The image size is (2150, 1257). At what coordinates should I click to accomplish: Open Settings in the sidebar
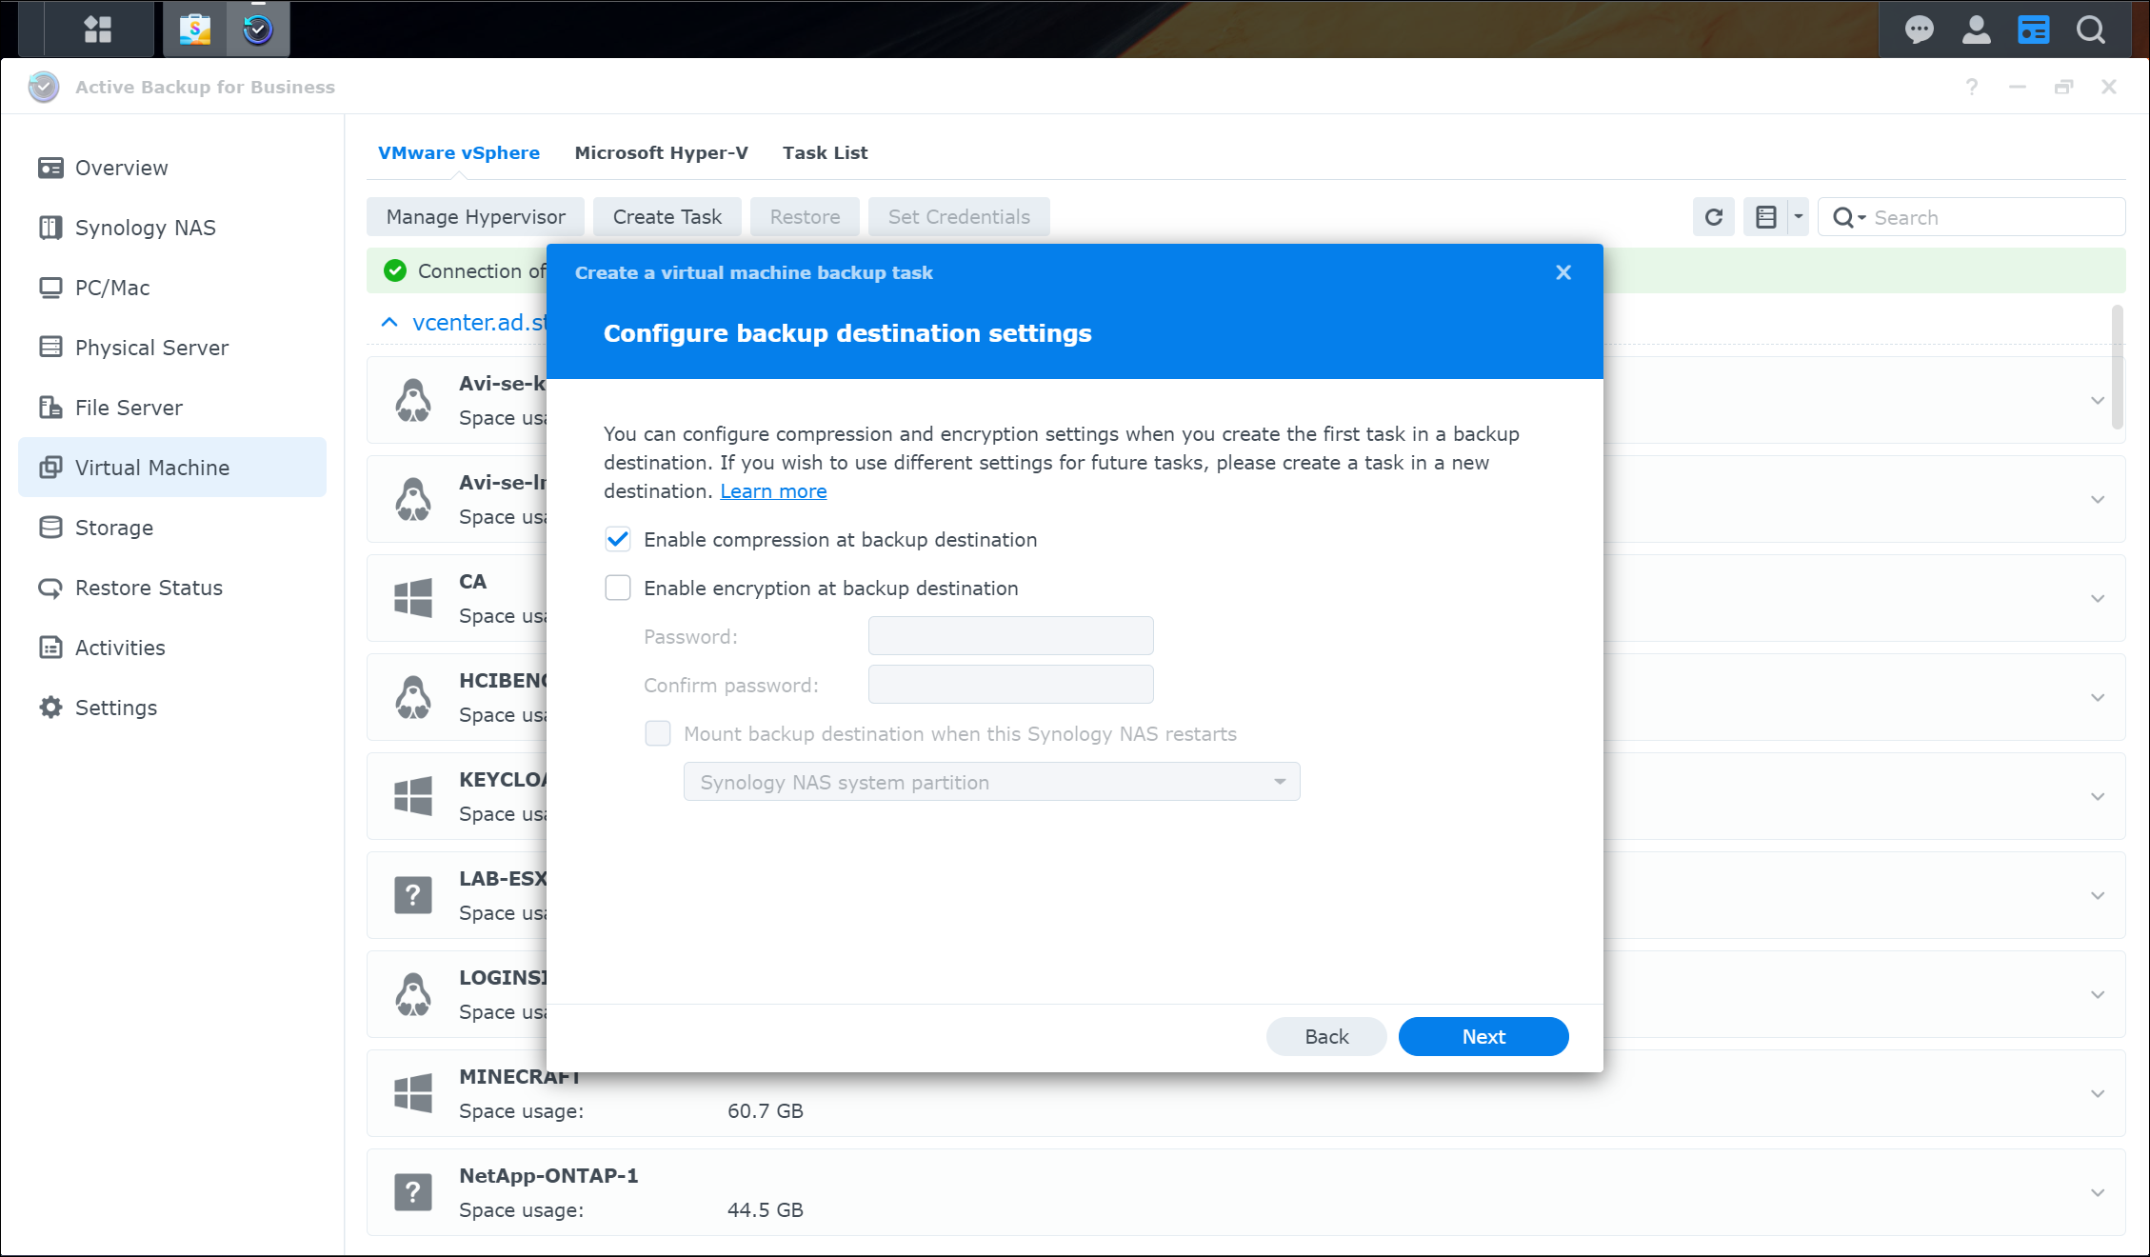click(x=115, y=708)
